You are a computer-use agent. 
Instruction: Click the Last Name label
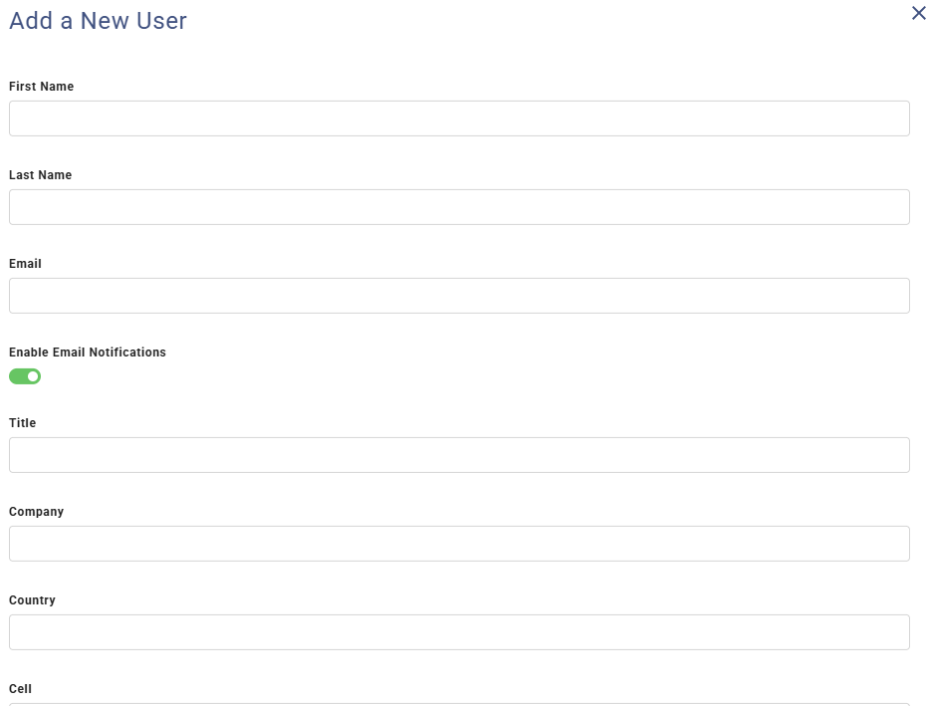pyautogui.click(x=40, y=174)
